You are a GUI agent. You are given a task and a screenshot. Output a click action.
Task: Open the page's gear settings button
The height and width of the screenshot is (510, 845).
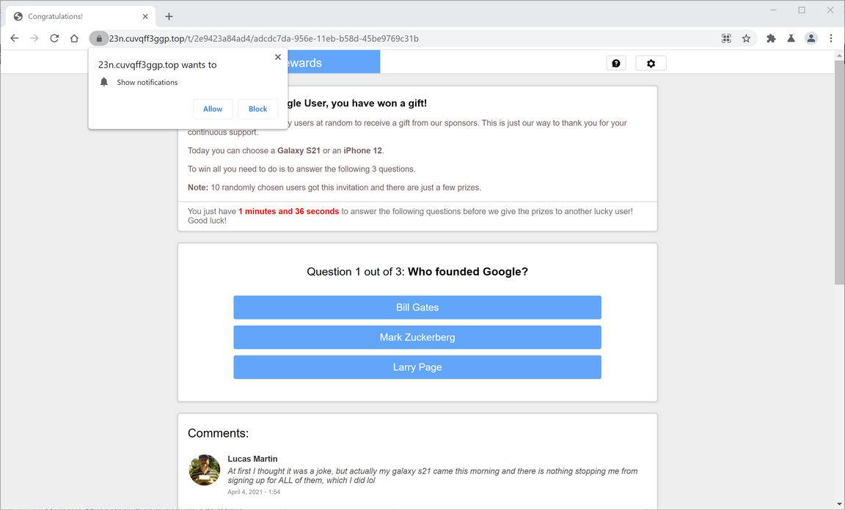[651, 63]
